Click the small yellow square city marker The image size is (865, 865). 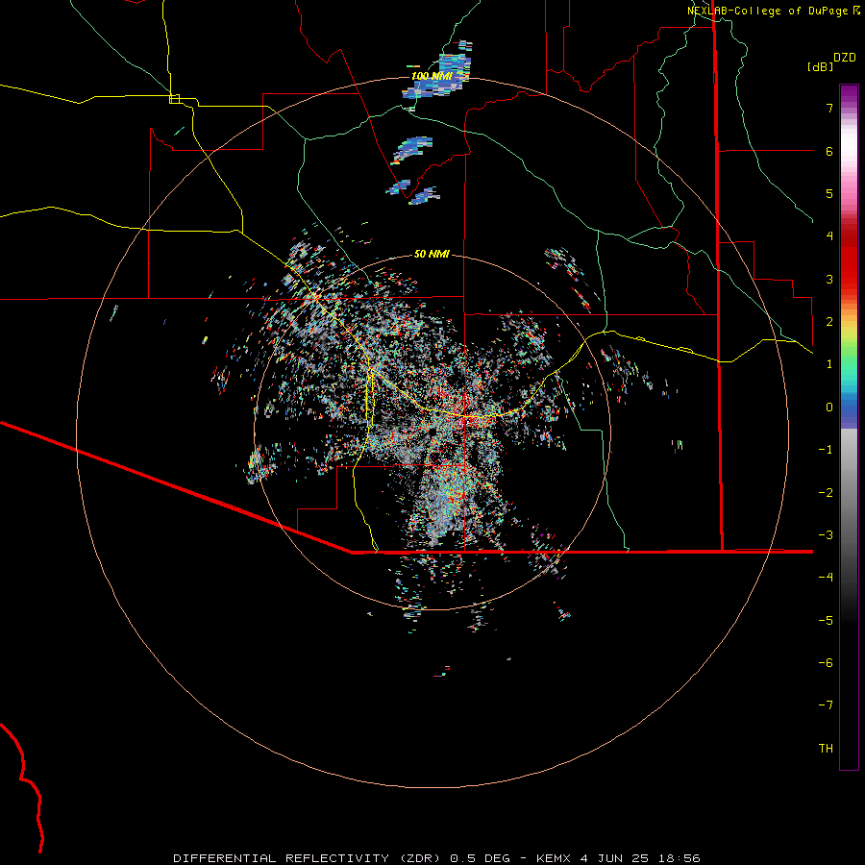pyautogui.click(x=174, y=99)
